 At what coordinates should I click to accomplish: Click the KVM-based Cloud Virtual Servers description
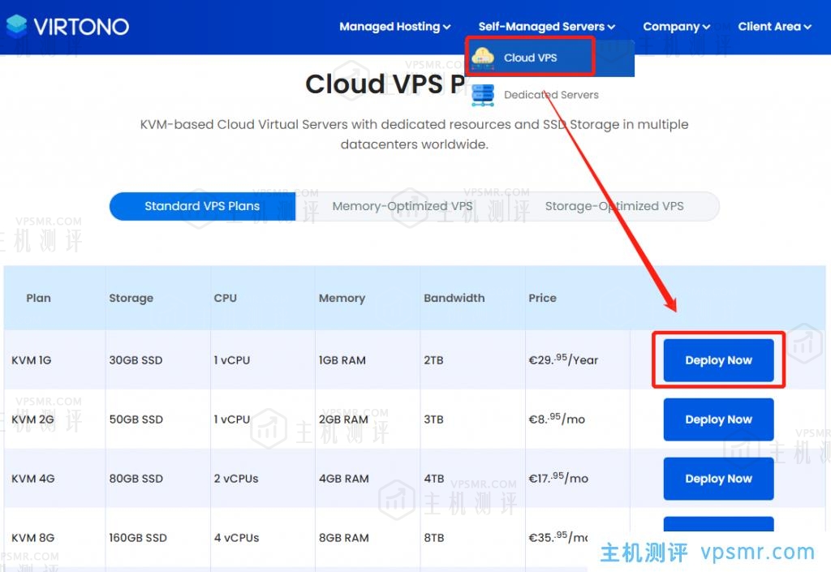pos(414,135)
